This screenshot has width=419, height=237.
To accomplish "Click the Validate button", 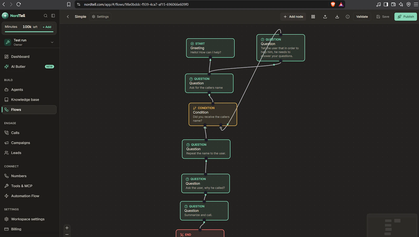I will [x=362, y=17].
